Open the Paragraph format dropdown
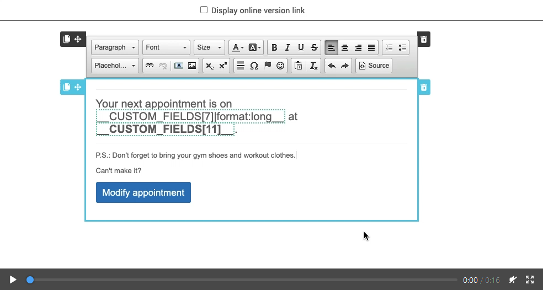543x290 pixels. (115, 47)
